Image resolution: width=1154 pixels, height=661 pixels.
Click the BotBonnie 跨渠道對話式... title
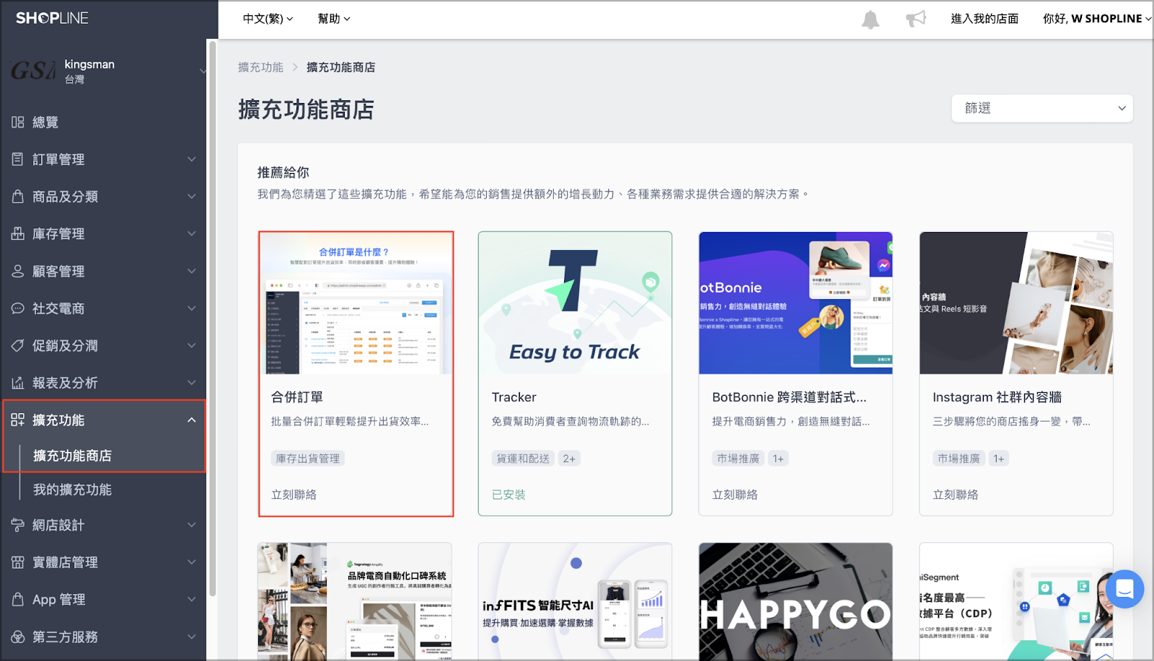pyautogui.click(x=790, y=397)
